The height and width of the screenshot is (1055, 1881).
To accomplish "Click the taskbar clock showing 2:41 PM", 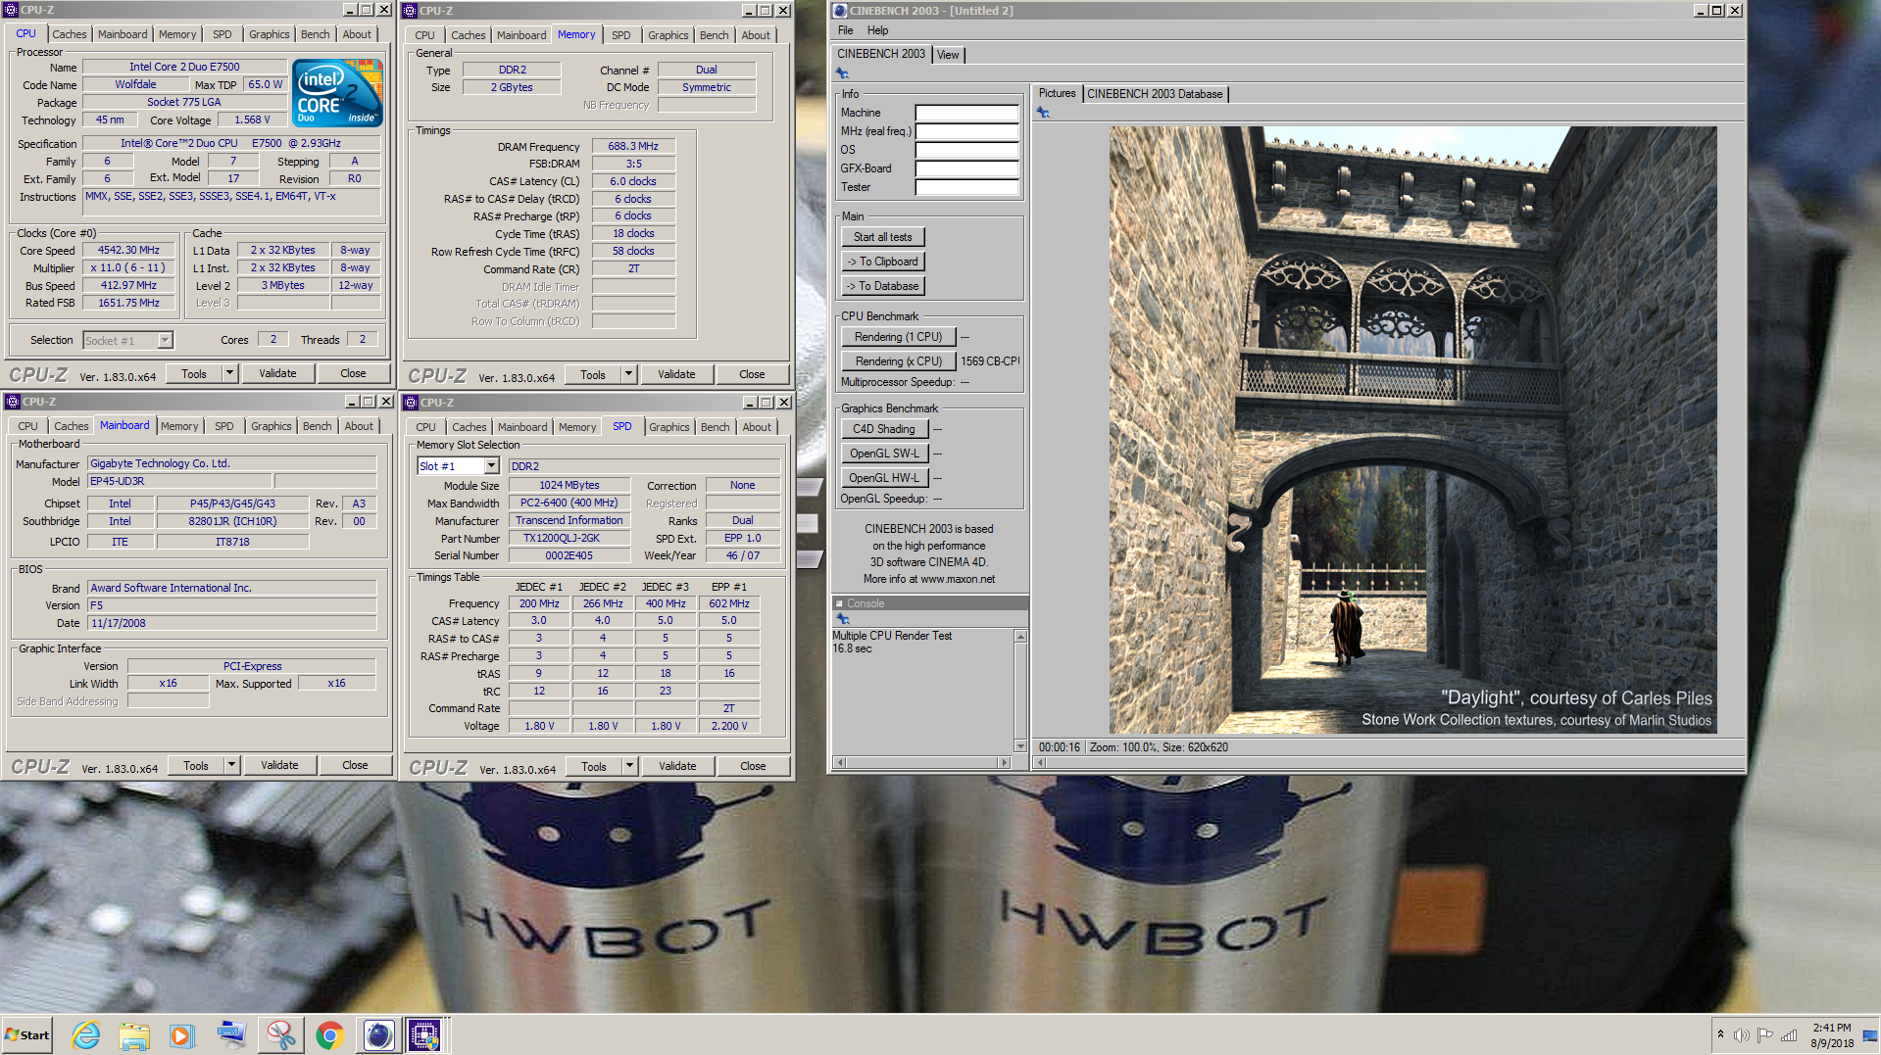I will pyautogui.click(x=1831, y=1035).
